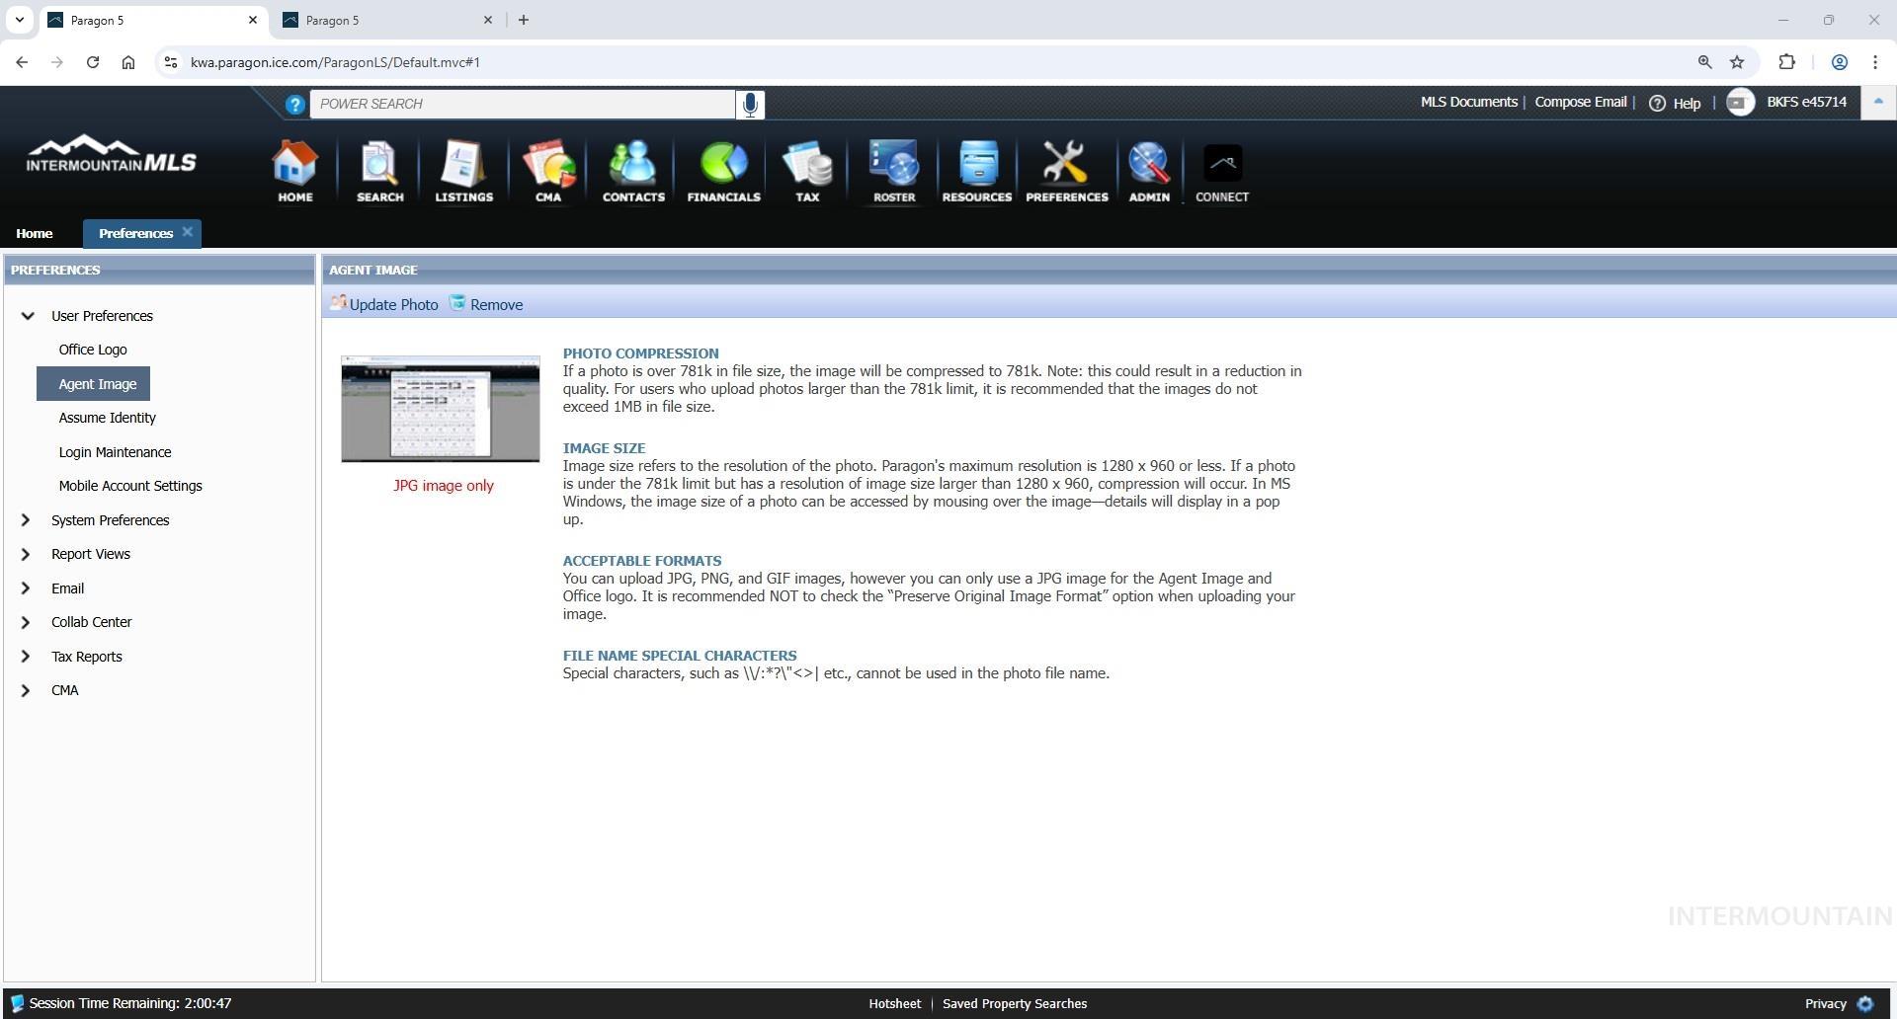Expand the Tax Reports section

(26, 657)
